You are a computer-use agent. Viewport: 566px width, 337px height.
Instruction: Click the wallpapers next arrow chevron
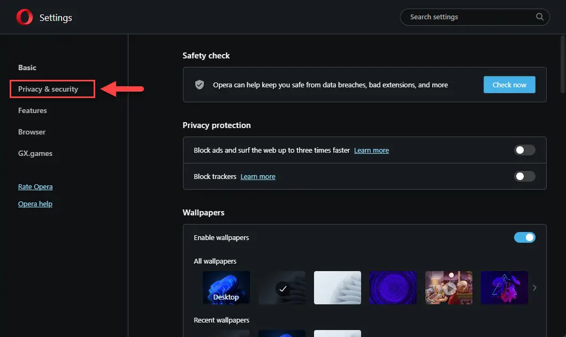tap(534, 288)
